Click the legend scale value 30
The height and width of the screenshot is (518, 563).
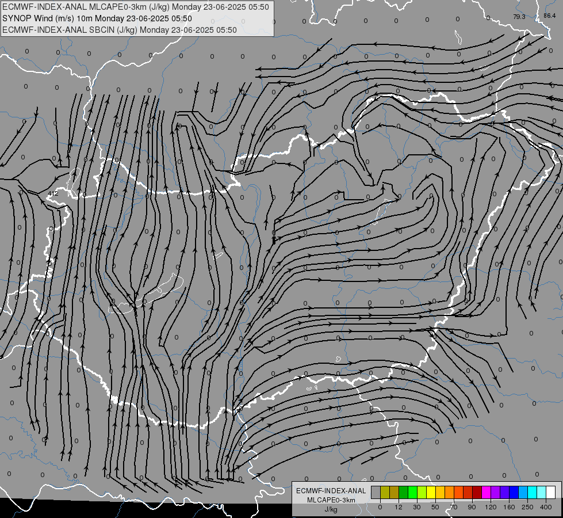click(417, 507)
